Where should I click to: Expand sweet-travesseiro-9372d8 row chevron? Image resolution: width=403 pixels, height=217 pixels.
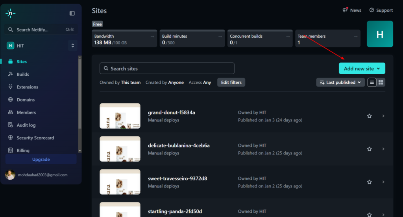pos(383,182)
